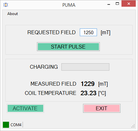Click the Requested Field input box
Screen dimensions: 138x131
click(x=88, y=32)
